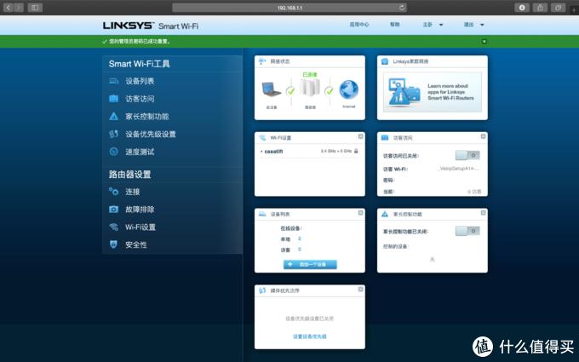Viewport: 579px width, 362px height.
Task: Launch 速度测试 from its sidebar icon
Action: coord(114,152)
